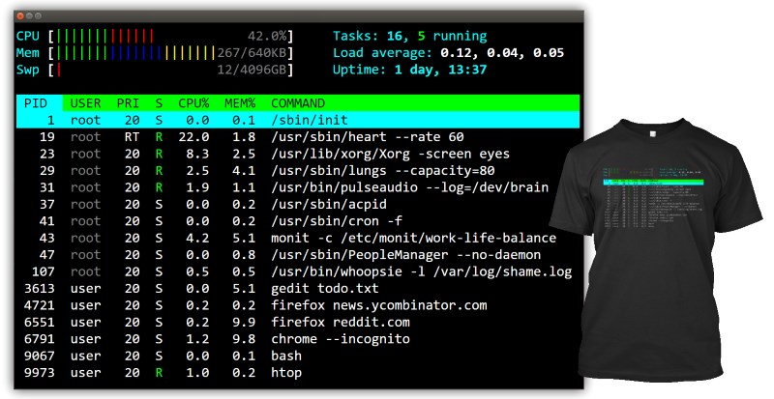Select the firefox reddit.com process
The image size is (774, 399).
click(x=298, y=322)
